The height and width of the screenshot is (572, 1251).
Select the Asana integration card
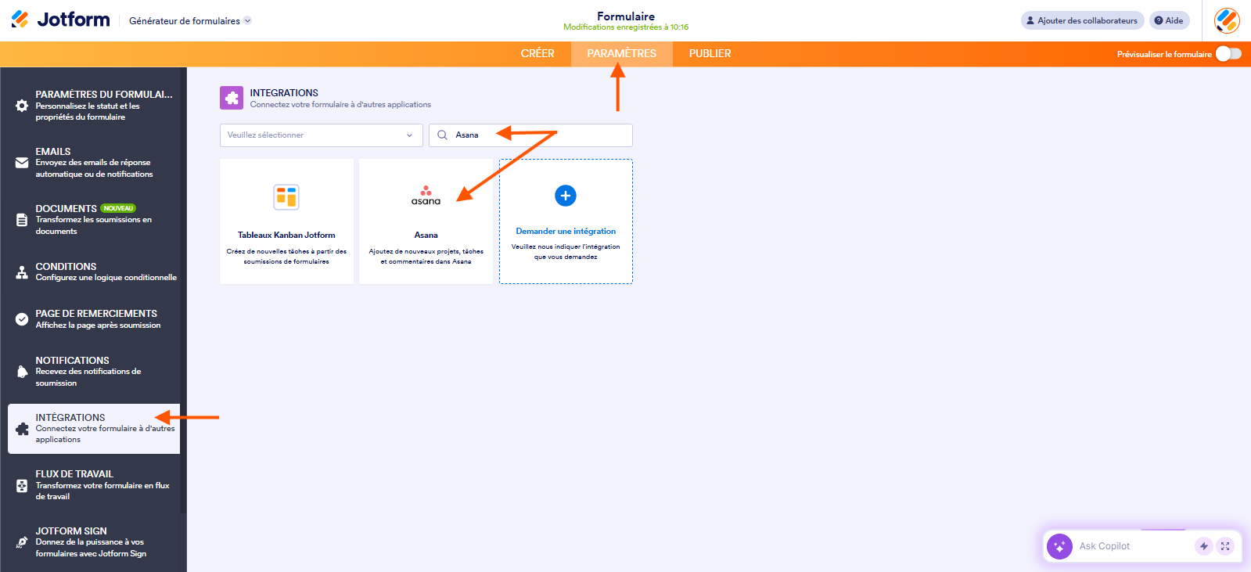tap(426, 221)
